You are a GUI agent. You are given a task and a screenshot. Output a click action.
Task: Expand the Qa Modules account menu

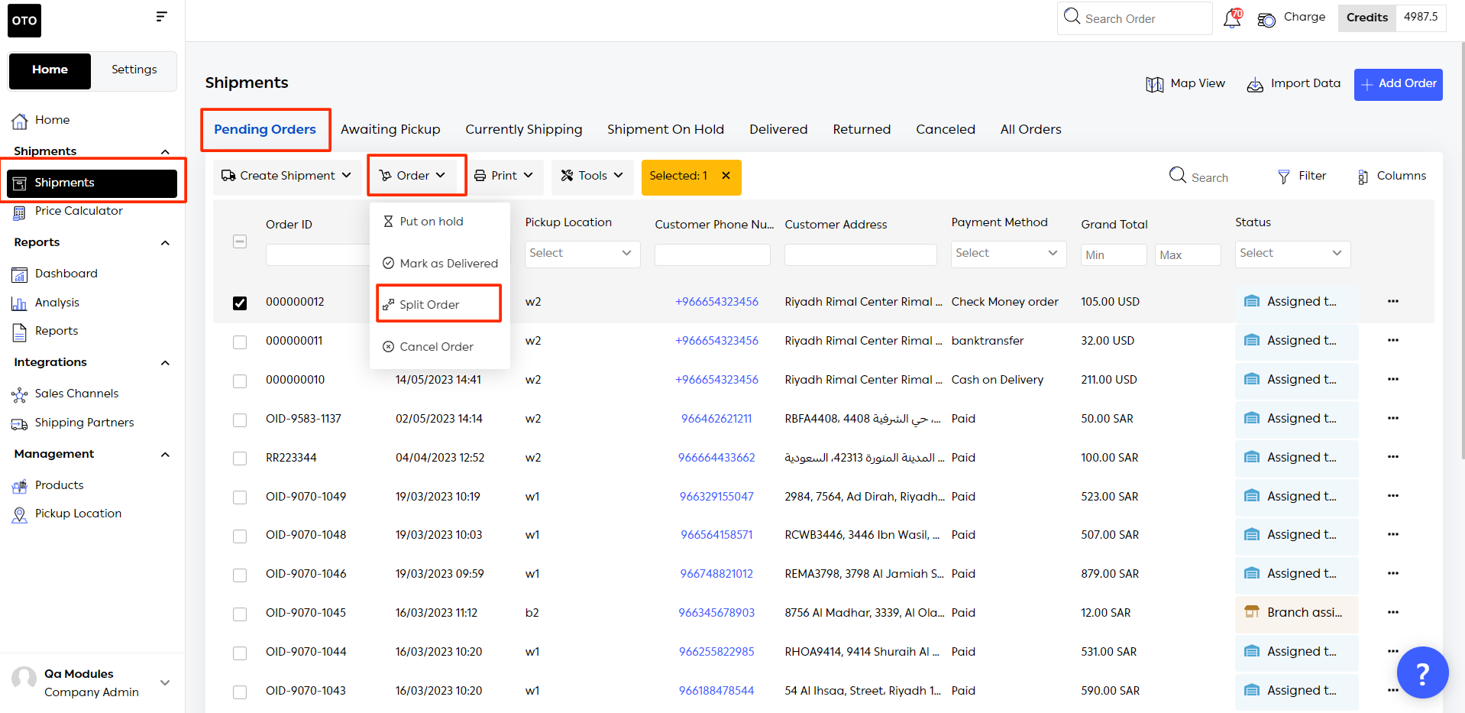coord(165,682)
